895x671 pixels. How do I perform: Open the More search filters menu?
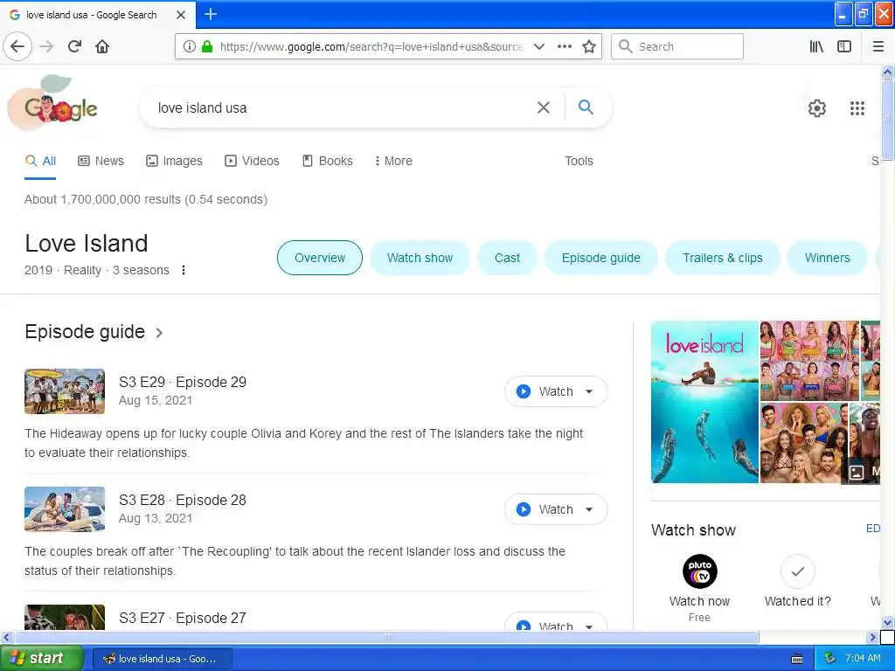point(392,161)
